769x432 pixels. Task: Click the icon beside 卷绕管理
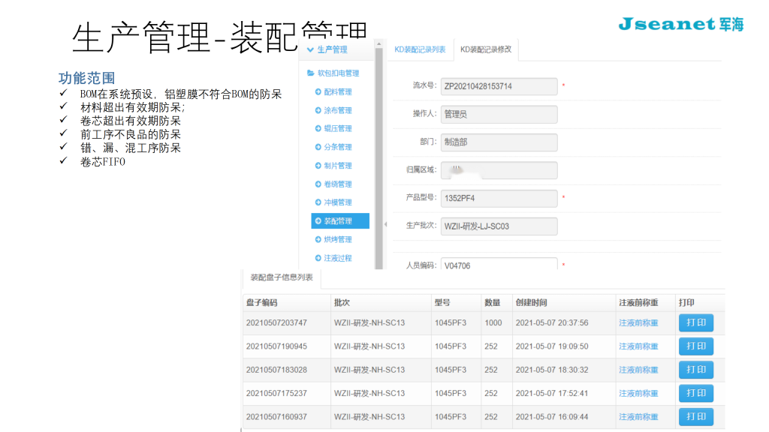318,184
